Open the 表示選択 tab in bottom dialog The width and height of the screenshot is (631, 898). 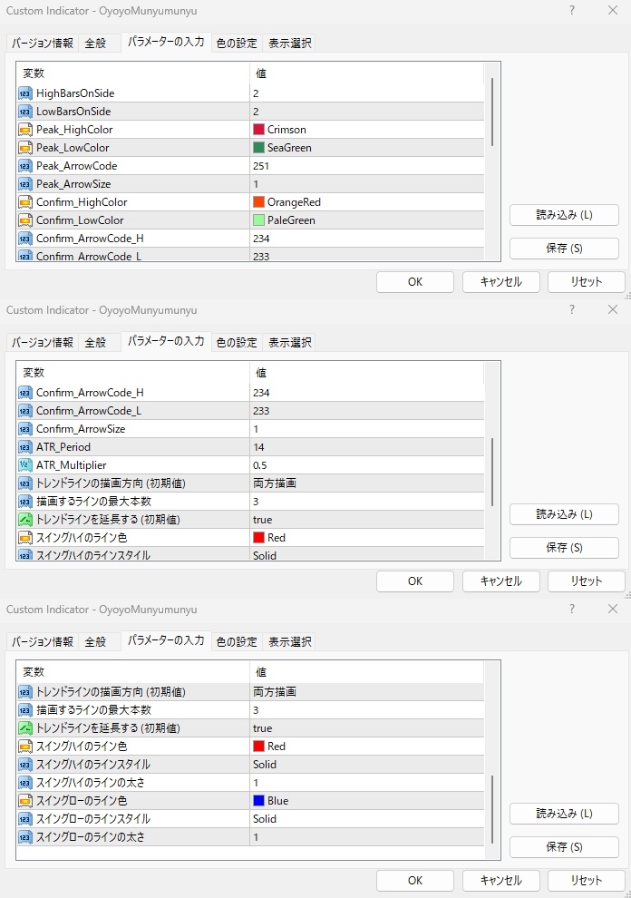coord(290,642)
